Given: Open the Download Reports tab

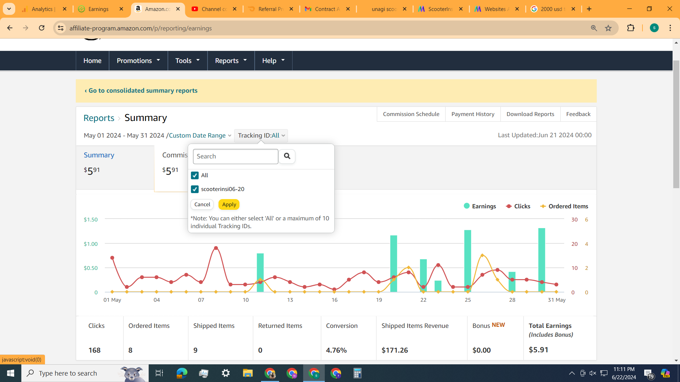Looking at the screenshot, I should point(530,114).
